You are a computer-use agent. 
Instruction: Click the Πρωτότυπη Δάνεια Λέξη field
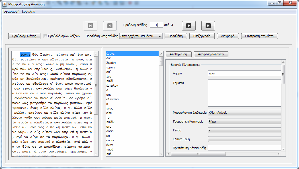tap(244, 148)
